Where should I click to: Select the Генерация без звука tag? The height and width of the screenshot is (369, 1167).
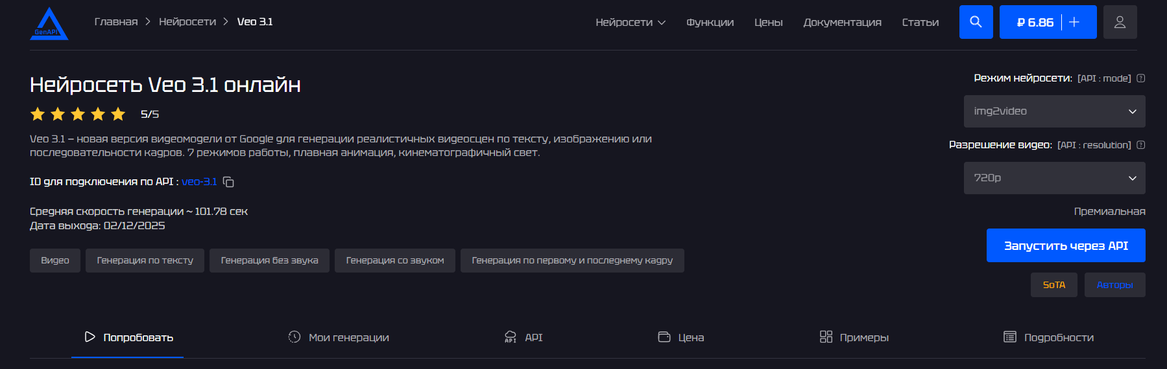[x=269, y=260]
